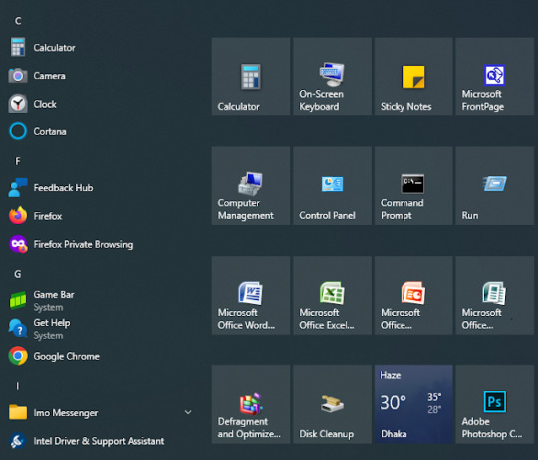The height and width of the screenshot is (460, 538).
Task: Open Game Bar system app
Action: pos(100,301)
